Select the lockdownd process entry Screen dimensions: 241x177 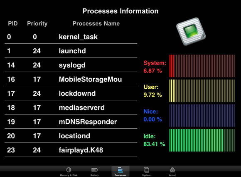71,93
